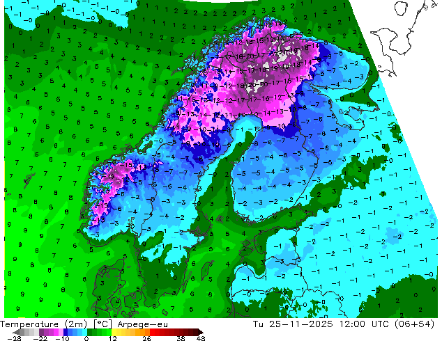Image resolution: width=442 pixels, height=341 pixels.
Task: Click the forecast timestamp 'Tu 25-11-2025 12:00 UTC'
Action: [321, 324]
